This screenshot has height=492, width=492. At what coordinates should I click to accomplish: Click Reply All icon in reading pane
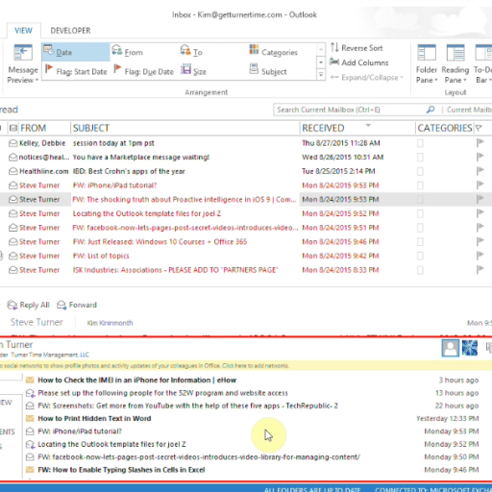click(x=12, y=305)
